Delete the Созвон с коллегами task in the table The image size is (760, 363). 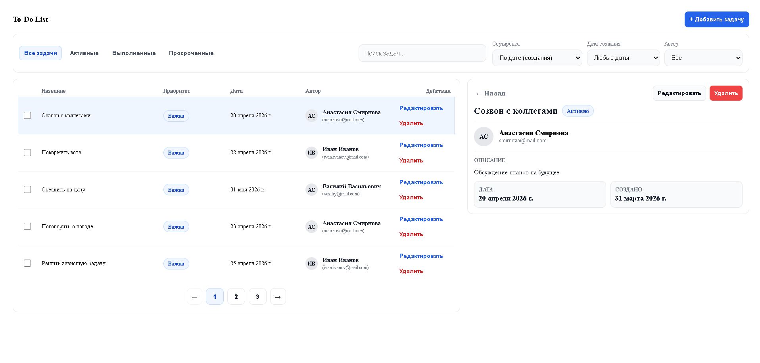[x=411, y=123]
